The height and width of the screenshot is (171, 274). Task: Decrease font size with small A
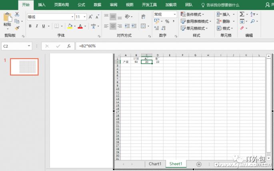[x=97, y=17]
